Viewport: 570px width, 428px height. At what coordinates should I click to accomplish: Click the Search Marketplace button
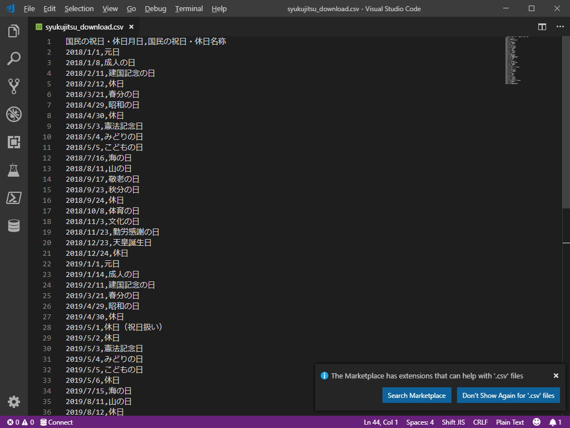(416, 395)
